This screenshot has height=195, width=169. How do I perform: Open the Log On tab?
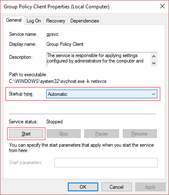click(x=34, y=21)
